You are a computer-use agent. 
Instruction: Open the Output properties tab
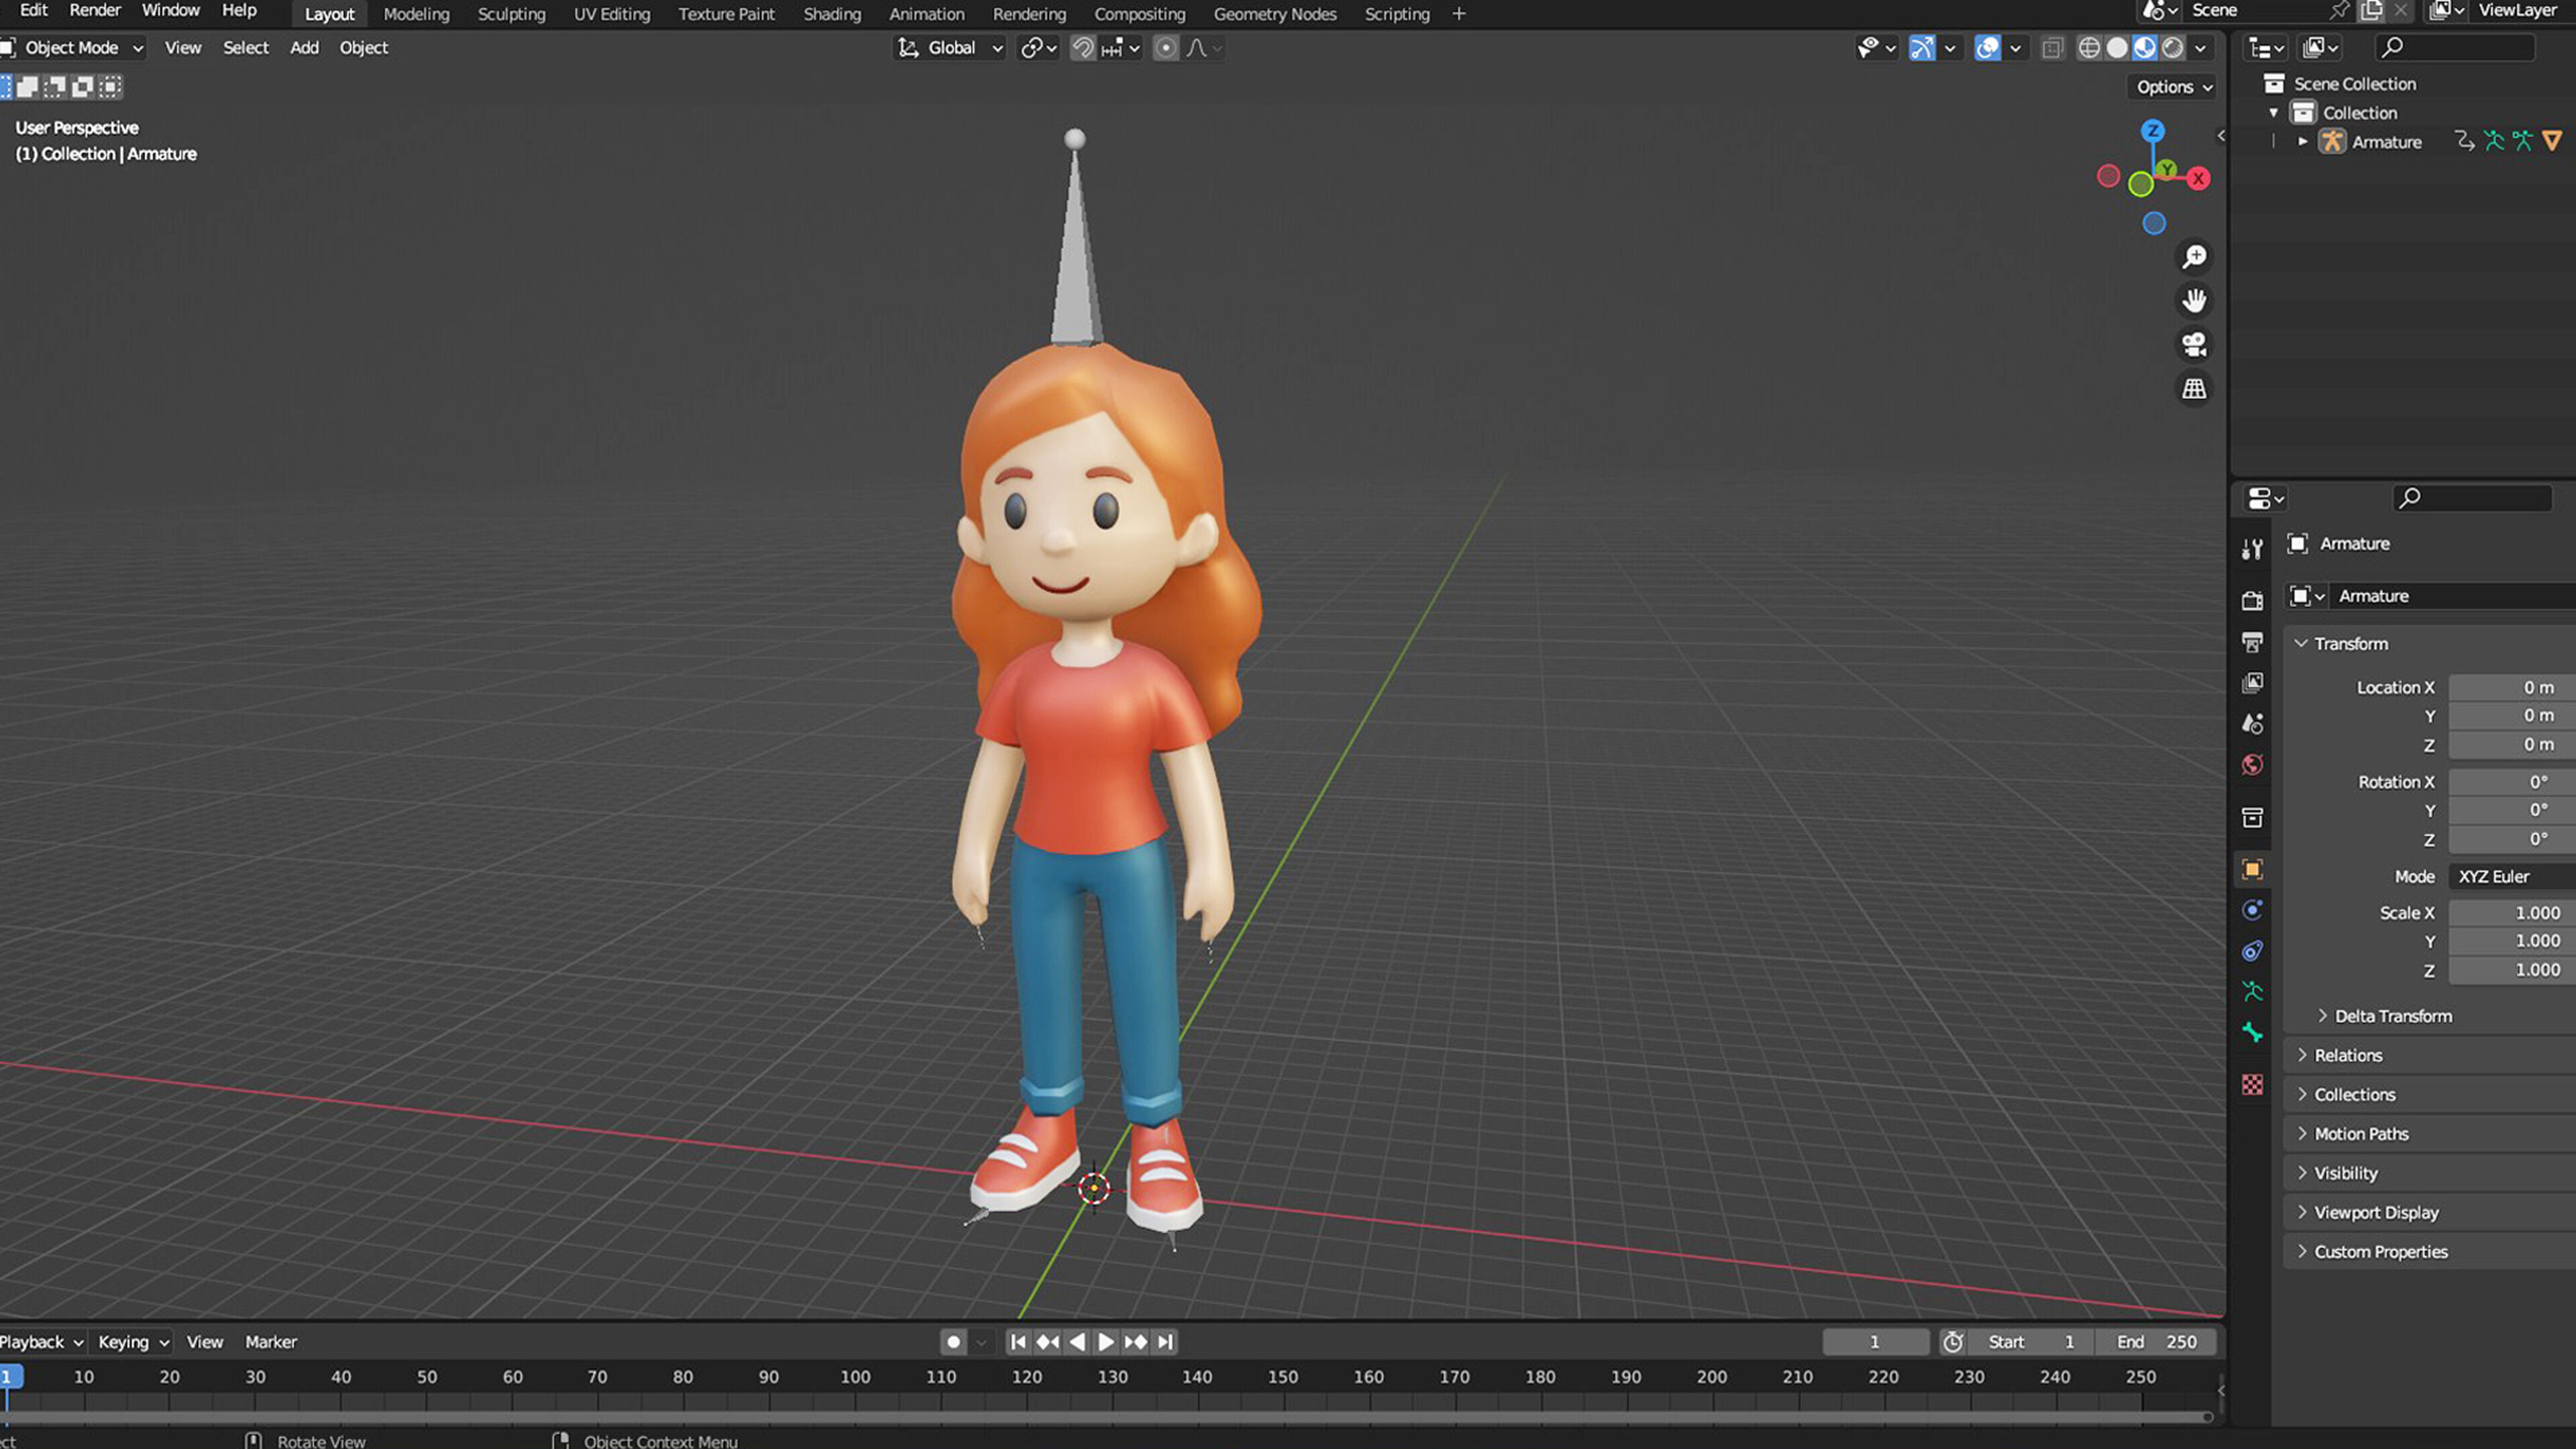(x=2252, y=641)
